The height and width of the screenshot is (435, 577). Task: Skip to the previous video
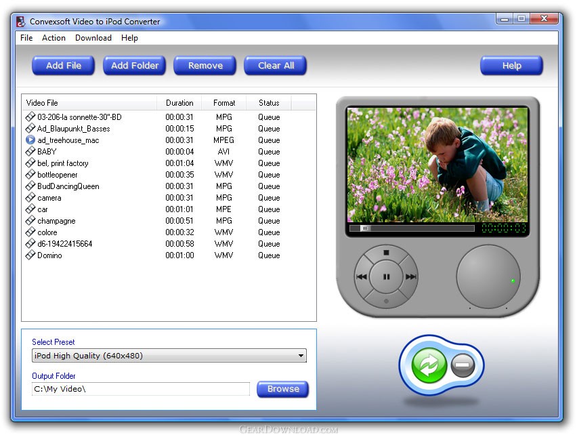(362, 276)
